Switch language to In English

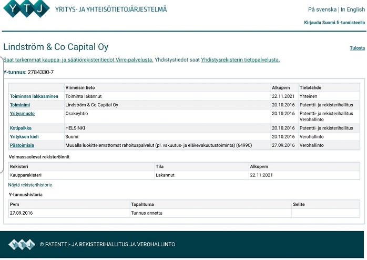pos(352,9)
